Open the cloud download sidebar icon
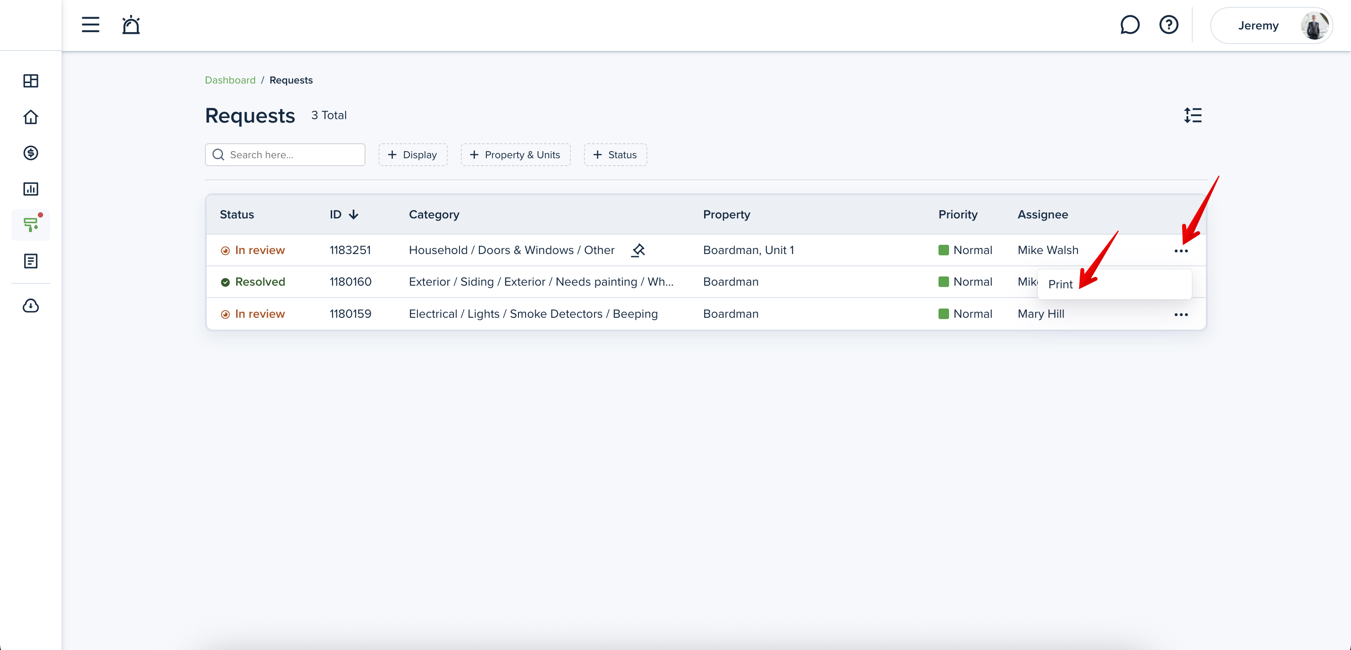 (x=30, y=305)
